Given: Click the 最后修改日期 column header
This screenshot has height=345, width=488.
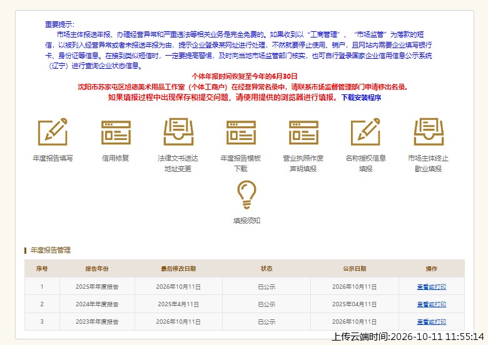Looking at the screenshot, I should 178,269.
